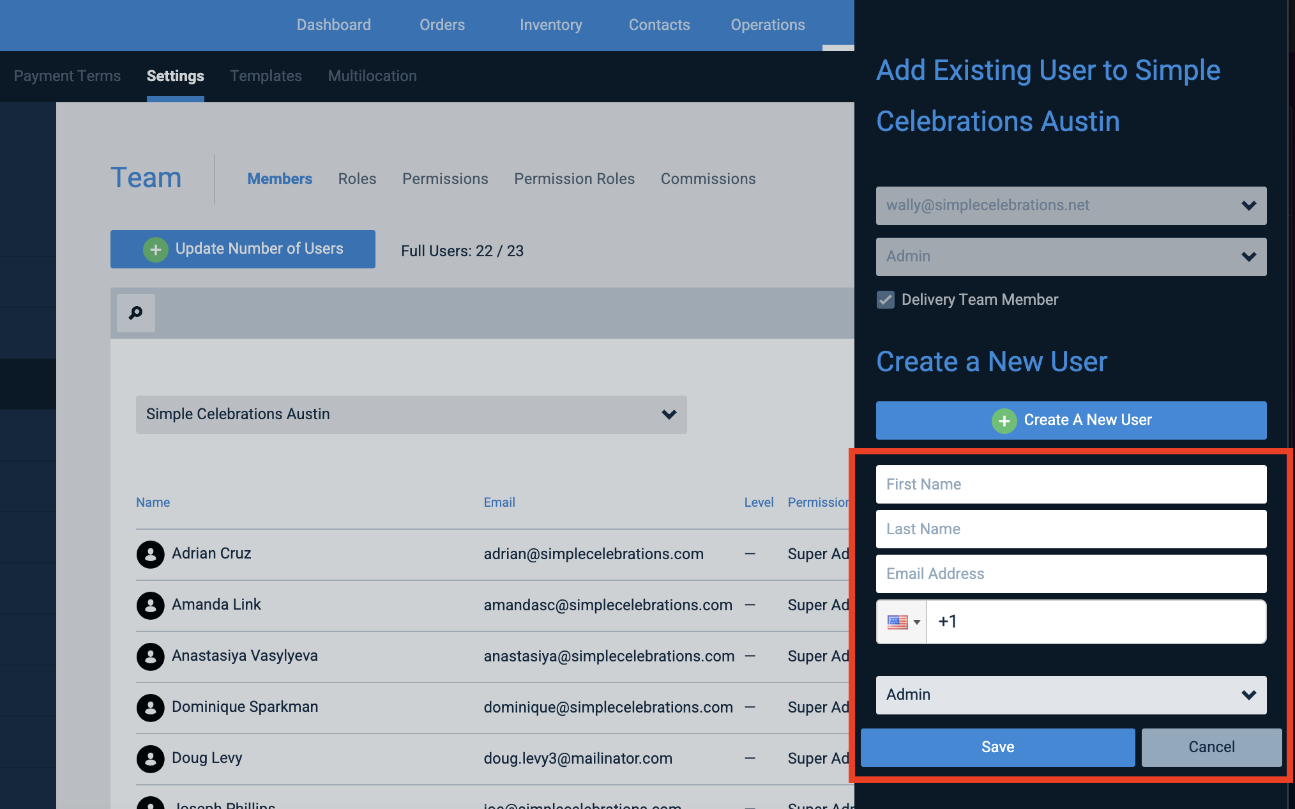Click Anastasiya Vasylyeva's avatar icon
The width and height of the screenshot is (1295, 809).
[151, 656]
